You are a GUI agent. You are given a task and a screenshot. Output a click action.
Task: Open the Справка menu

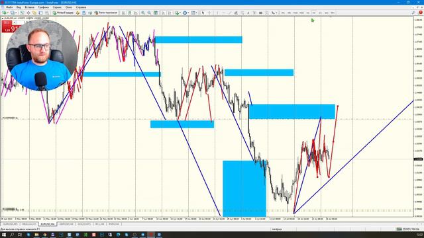[81, 7]
